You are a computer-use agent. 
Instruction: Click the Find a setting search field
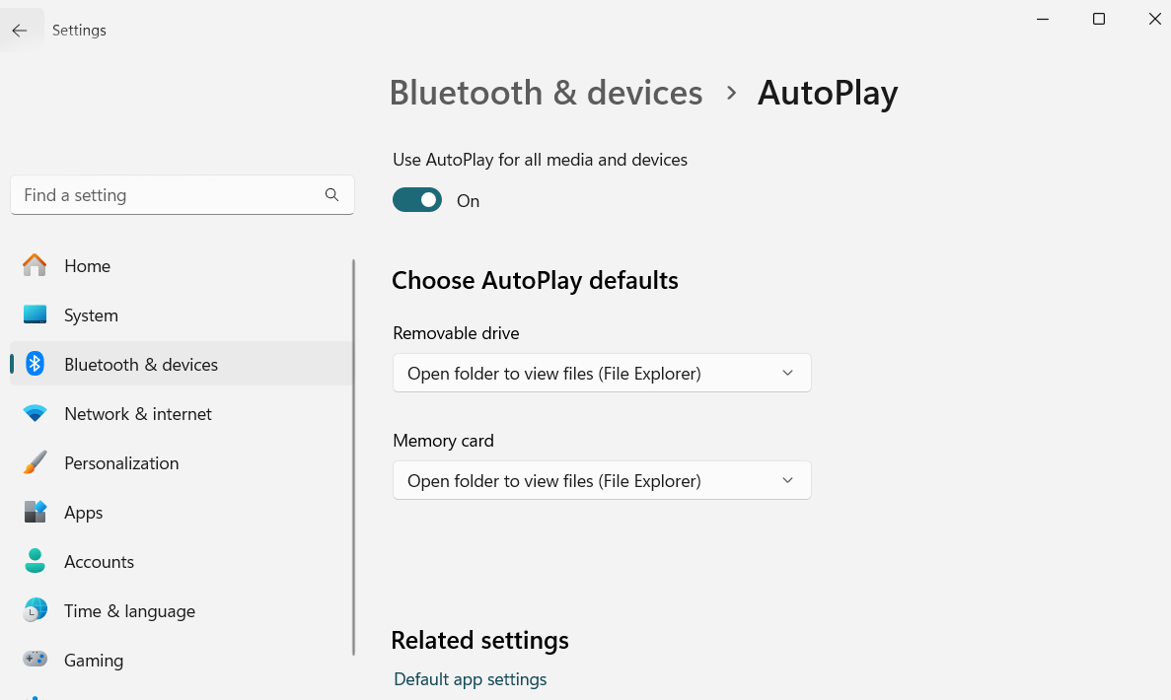click(183, 195)
